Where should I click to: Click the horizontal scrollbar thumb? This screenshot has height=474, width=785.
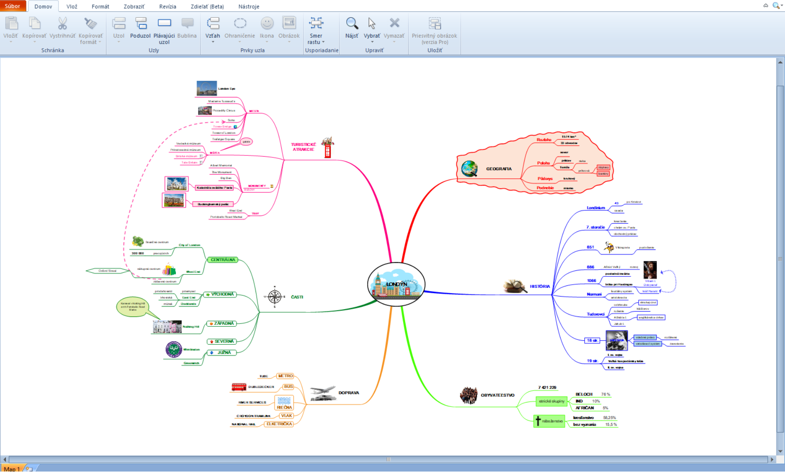tap(388, 460)
